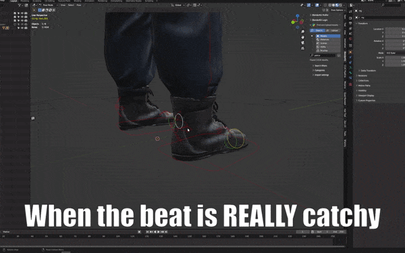
Task: Open the Pose Mode dropdown
Action: 49,5
